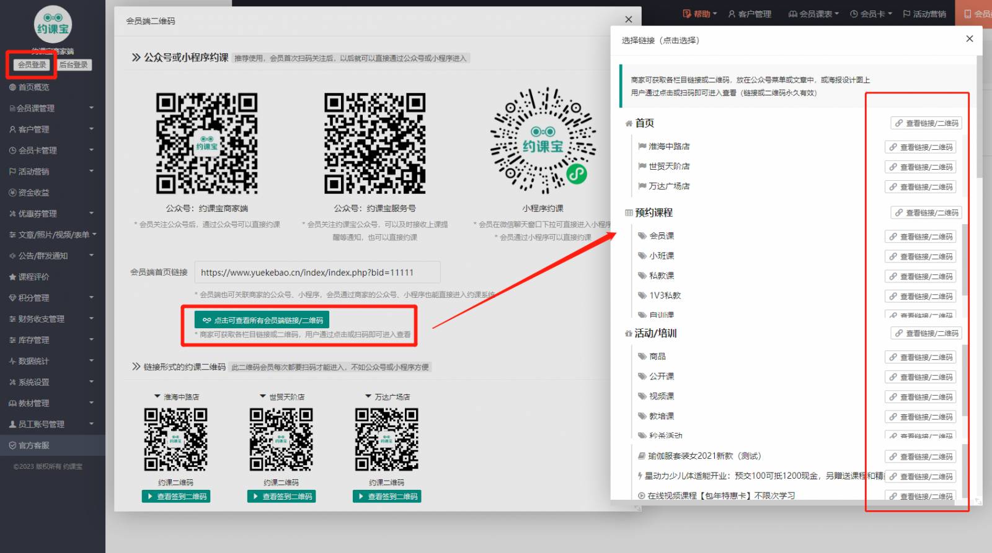Open 员工账号管理 sidebar item

(53, 424)
